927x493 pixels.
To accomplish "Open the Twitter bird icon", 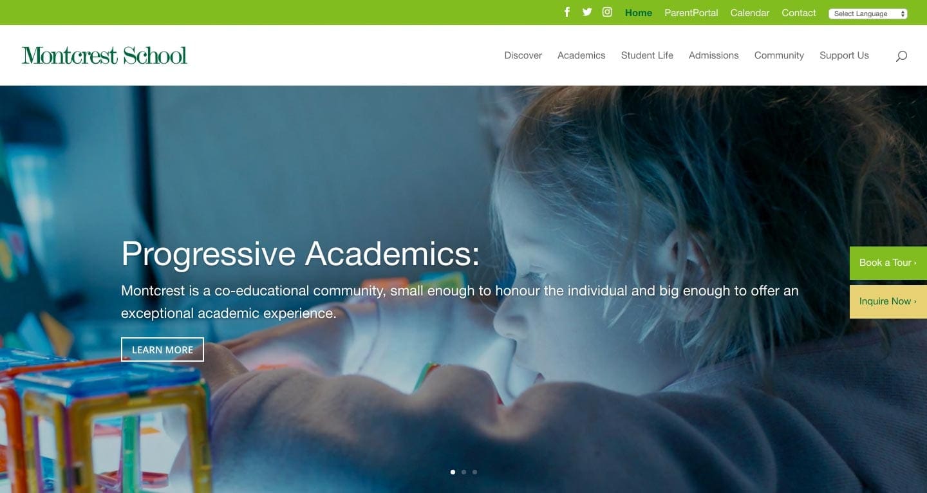I will point(587,12).
